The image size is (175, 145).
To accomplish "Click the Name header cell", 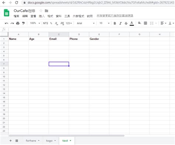I will point(18,39).
